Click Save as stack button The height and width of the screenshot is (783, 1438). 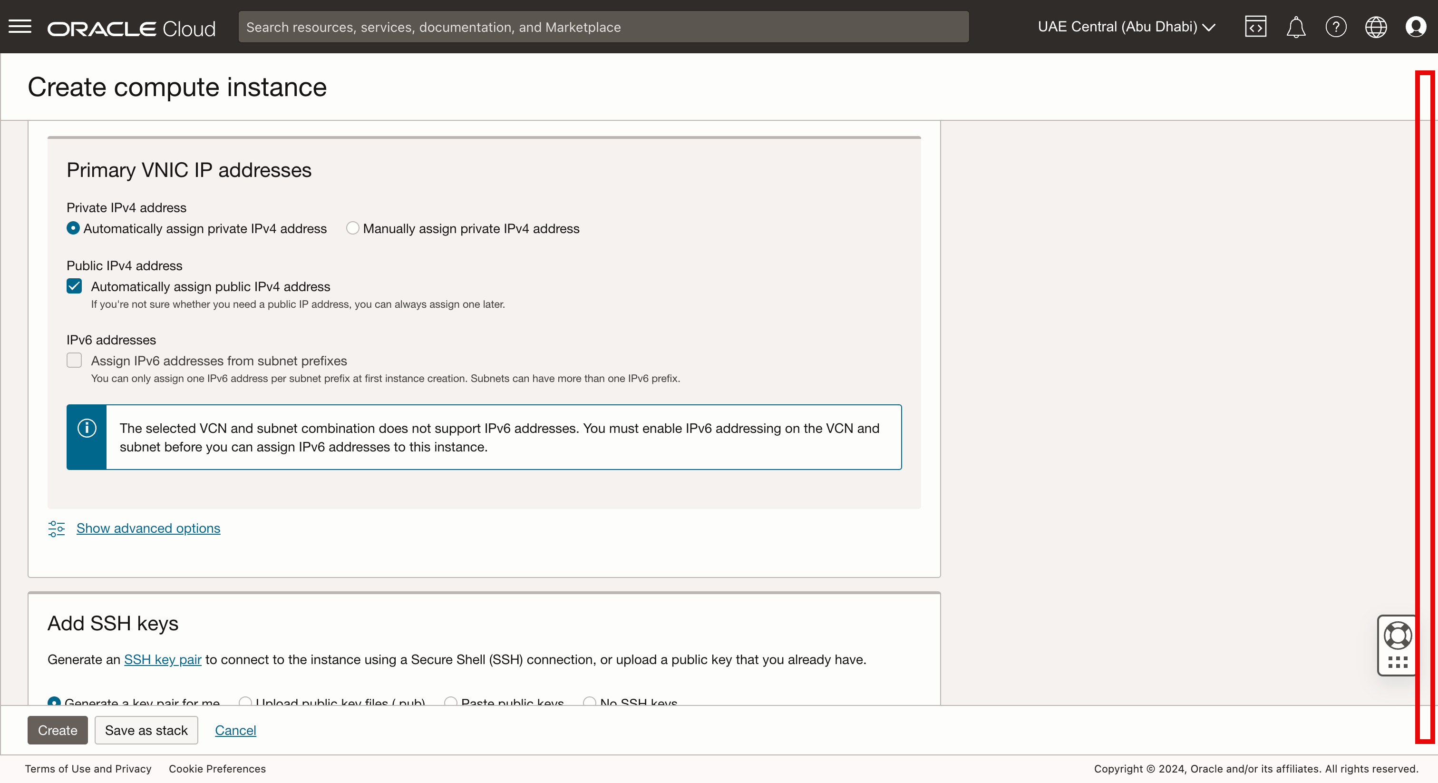146,730
